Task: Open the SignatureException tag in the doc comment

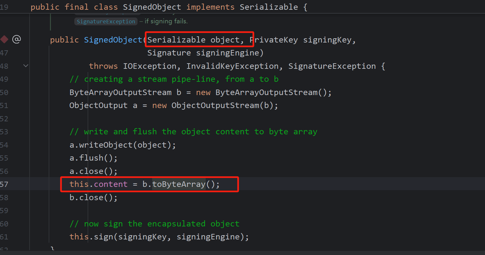Action: click(x=106, y=21)
